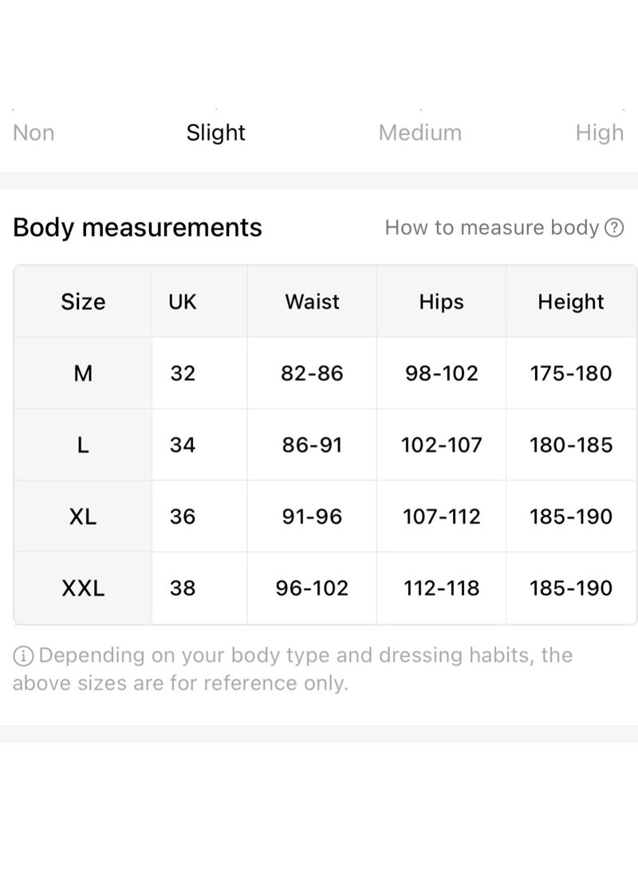Click the 102-107 hips cell

(x=441, y=444)
